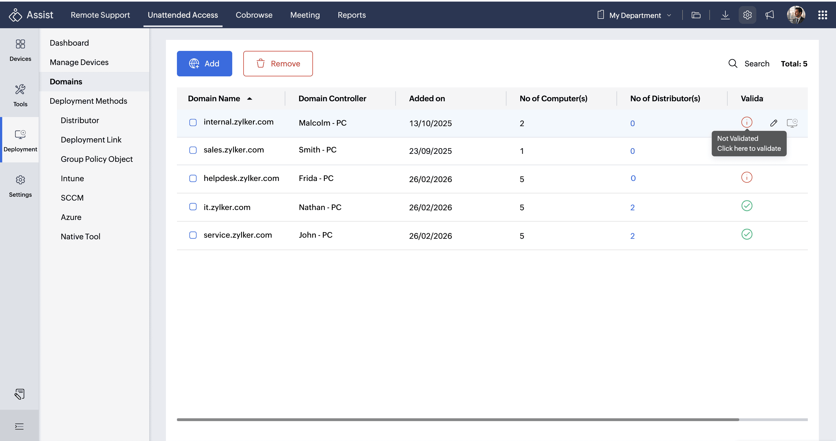Check the box for it.zylker.com
Screen dimensions: 836x441
coord(193,207)
